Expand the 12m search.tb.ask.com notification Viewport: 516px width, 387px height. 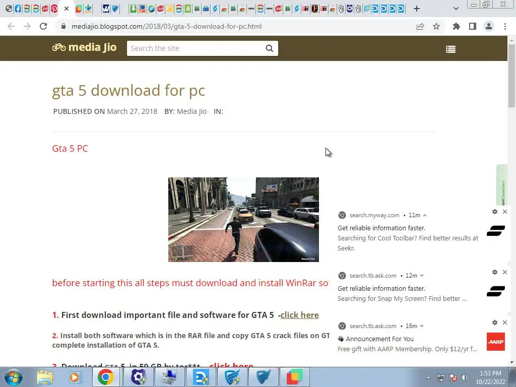coord(422,276)
